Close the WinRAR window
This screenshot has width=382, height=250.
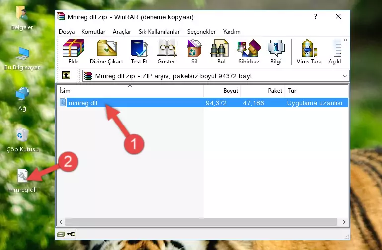point(338,16)
